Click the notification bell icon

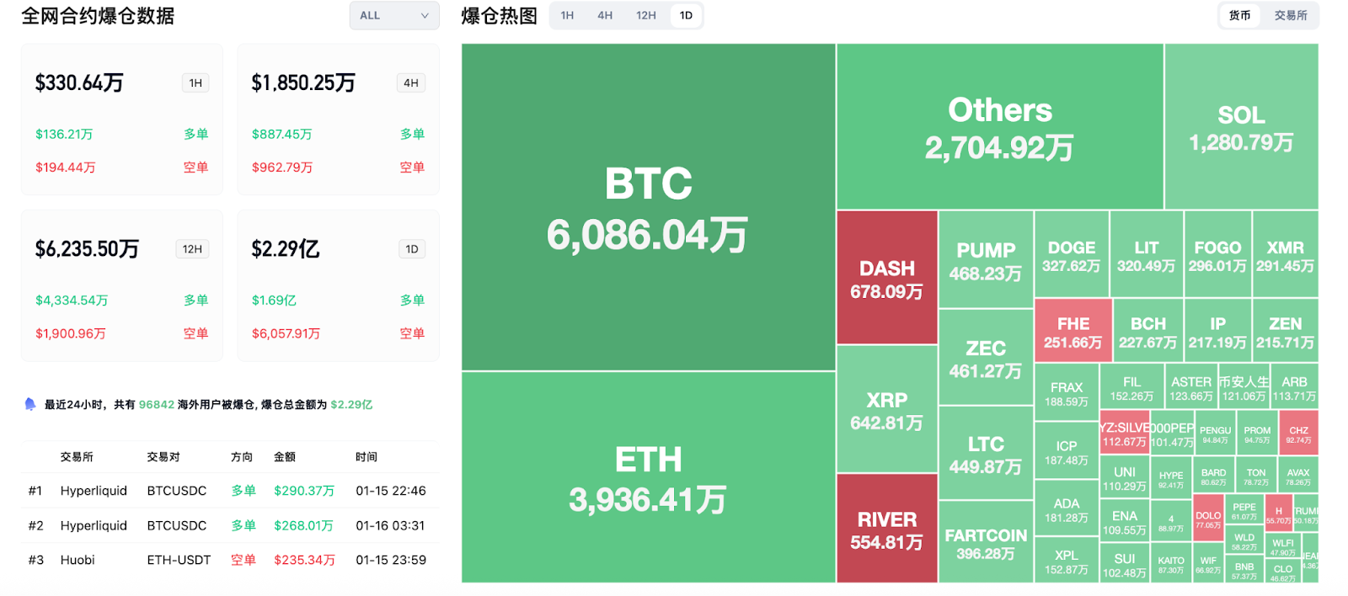(x=29, y=404)
